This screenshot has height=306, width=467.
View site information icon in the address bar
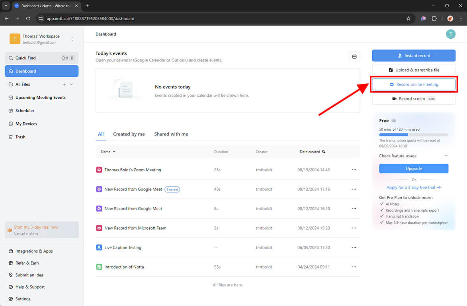pyautogui.click(x=41, y=18)
